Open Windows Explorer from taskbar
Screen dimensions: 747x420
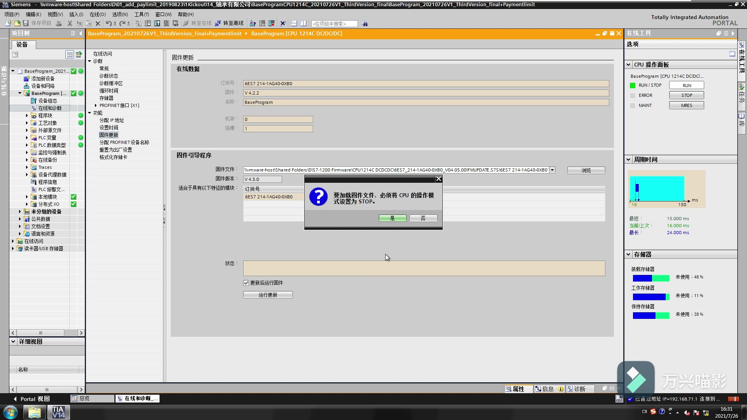[34, 412]
